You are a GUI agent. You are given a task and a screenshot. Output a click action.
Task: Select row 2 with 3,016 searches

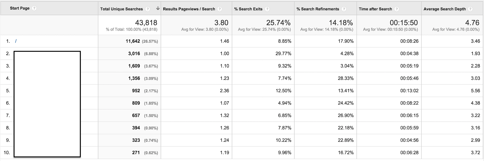point(242,54)
